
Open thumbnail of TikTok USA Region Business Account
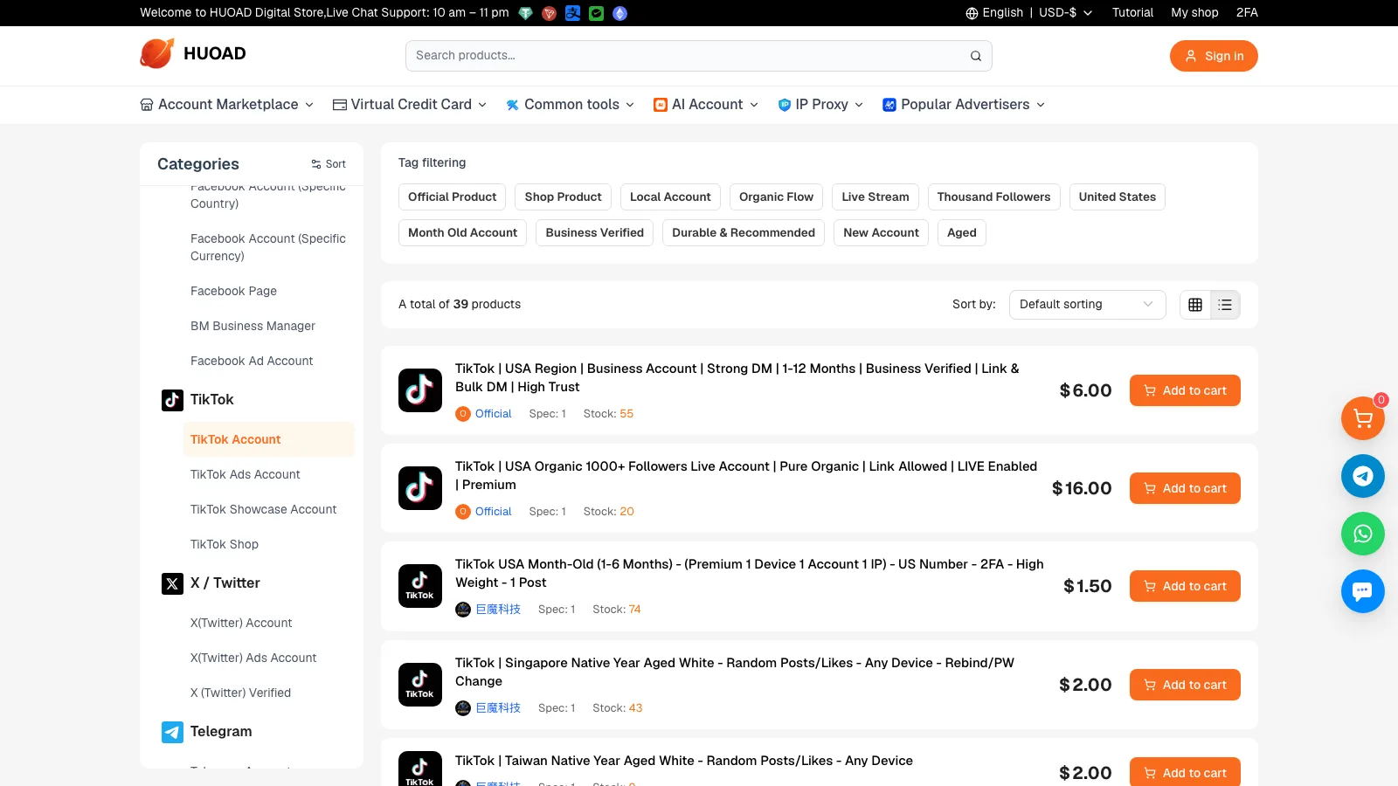(x=420, y=390)
